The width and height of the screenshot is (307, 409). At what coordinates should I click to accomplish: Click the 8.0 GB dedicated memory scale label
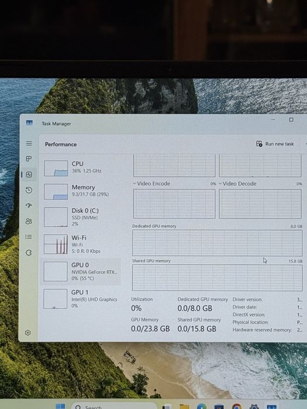pos(296,227)
